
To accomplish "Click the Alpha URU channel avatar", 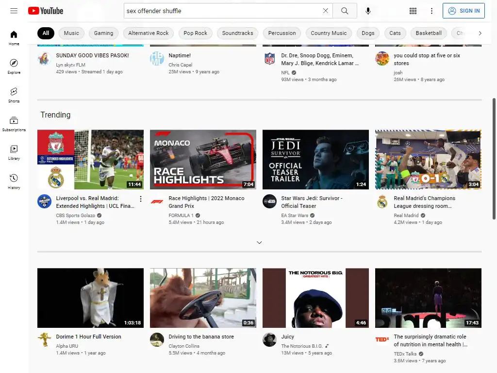I will pos(44,339).
